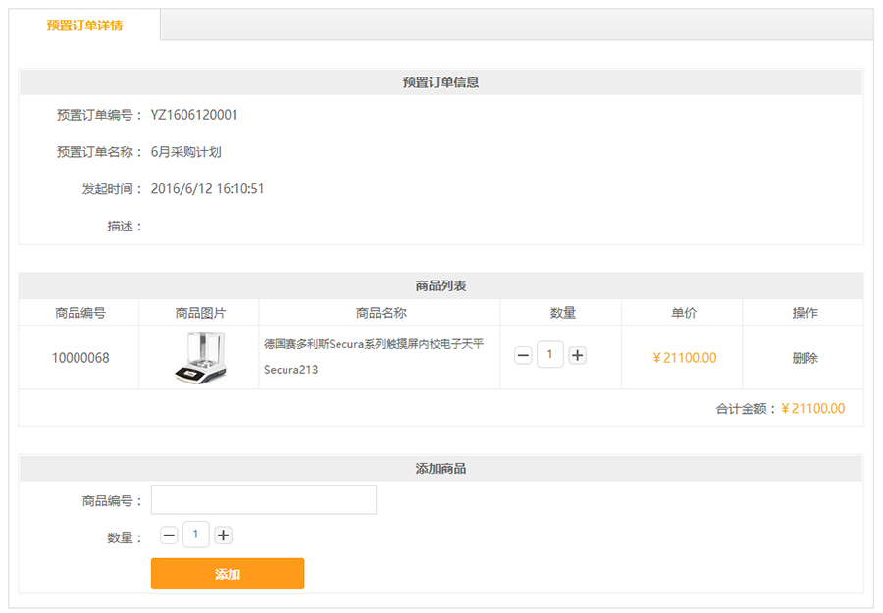Open the Secura213 balance product thumbnail
The image size is (883, 613).
200,357
